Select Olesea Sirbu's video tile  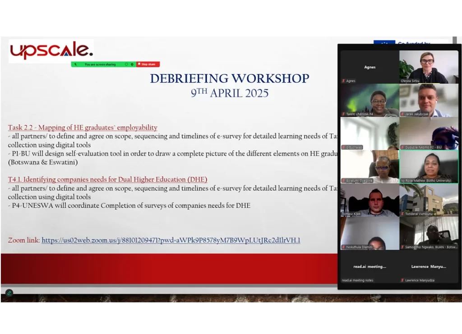[428, 67]
